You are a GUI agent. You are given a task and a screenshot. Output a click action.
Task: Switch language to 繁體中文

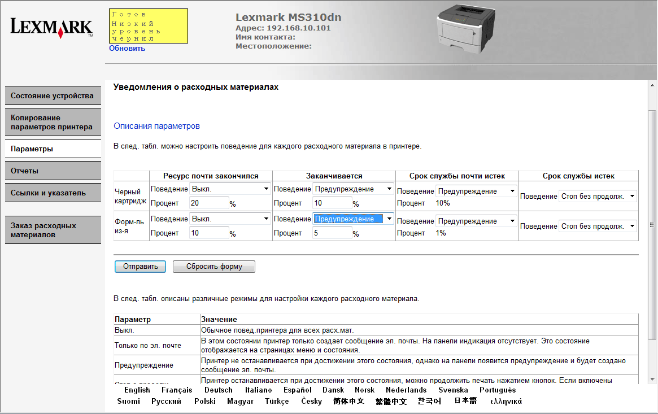[x=391, y=402]
